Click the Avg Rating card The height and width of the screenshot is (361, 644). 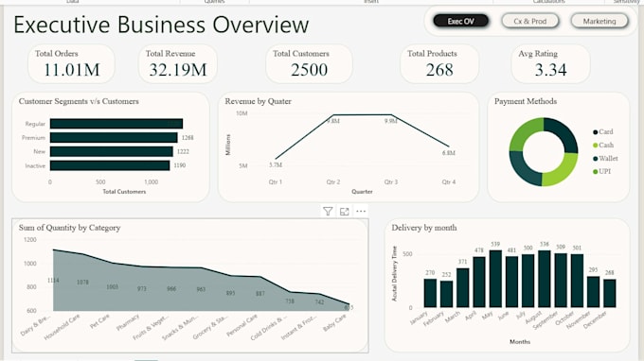(550, 64)
